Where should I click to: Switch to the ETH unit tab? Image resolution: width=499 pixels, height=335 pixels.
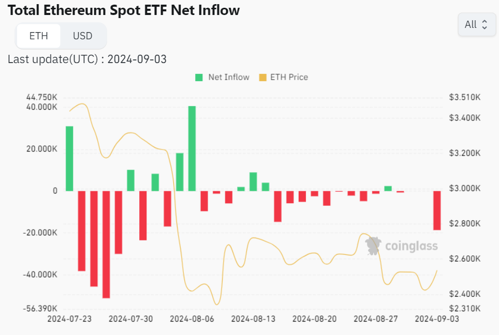(x=38, y=36)
